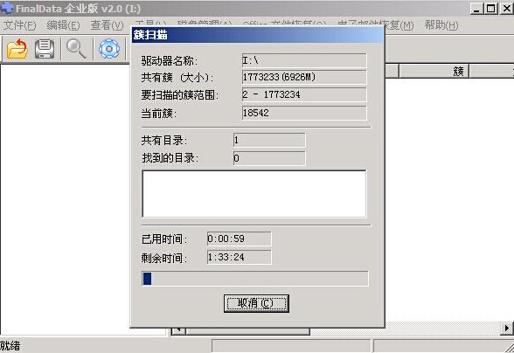Click the 当前簇 field showing 18542
This screenshot has height=353, width=514.
[304, 113]
